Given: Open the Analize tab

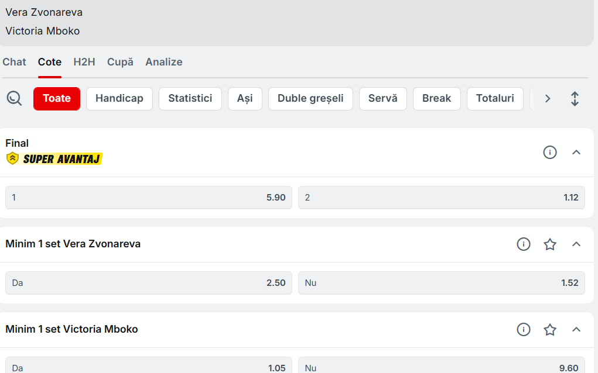Looking at the screenshot, I should pyautogui.click(x=164, y=62).
